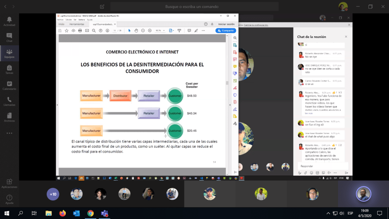
Task: Click the zoom out minus icon in Acrobat
Action: click(143, 30)
